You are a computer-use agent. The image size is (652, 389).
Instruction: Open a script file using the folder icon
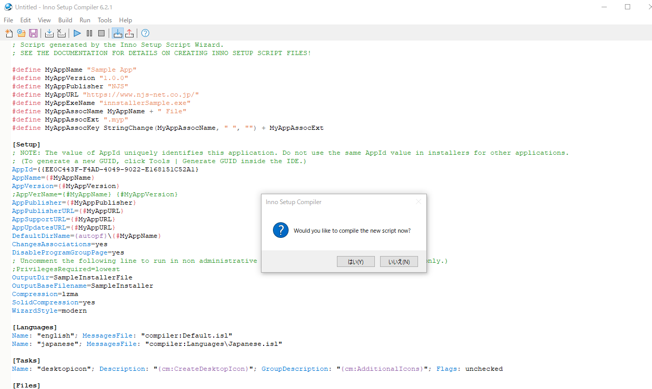tap(21, 33)
